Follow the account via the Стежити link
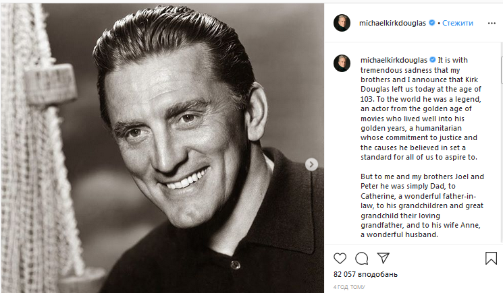This screenshot has height=293, width=503. 458,23
